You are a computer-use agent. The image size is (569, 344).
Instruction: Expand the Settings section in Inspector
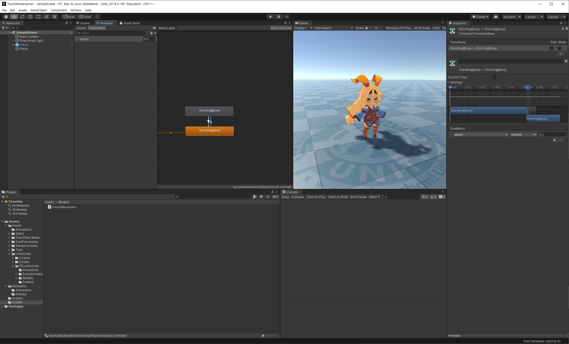coord(449,82)
